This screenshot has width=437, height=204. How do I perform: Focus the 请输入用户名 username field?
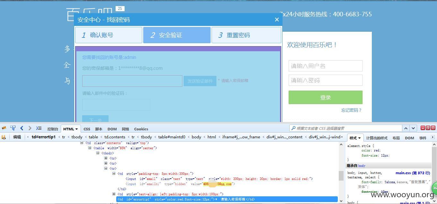click(326, 66)
